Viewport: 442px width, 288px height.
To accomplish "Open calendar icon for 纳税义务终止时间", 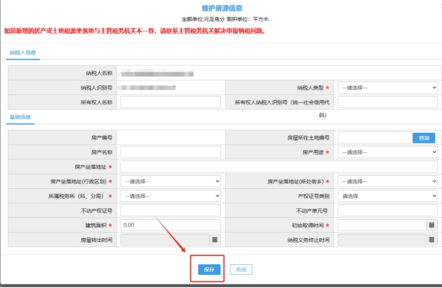I will [431, 240].
